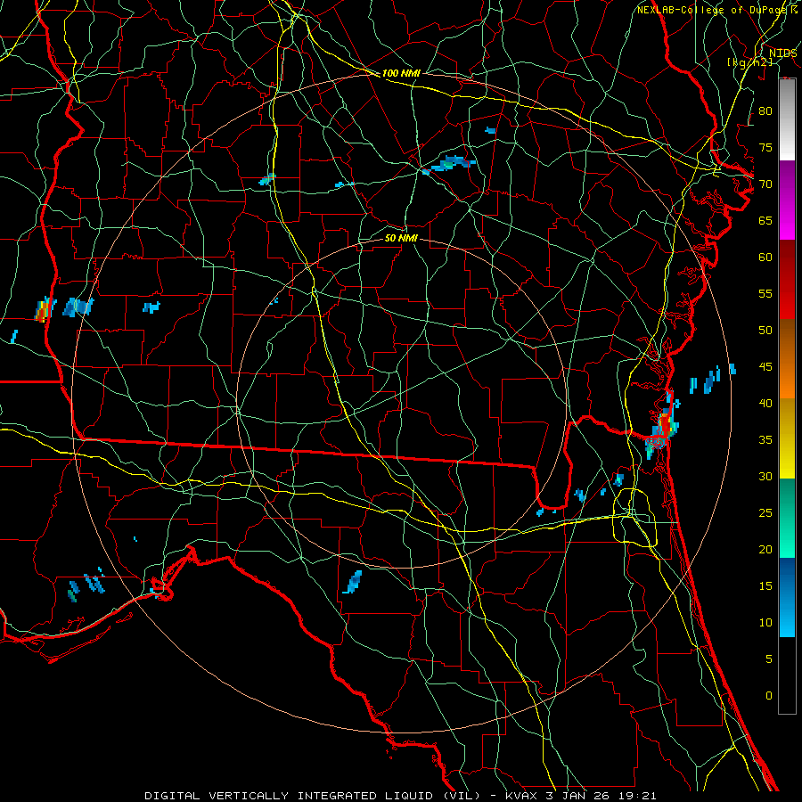Click the NIDS label above the scale
This screenshot has width=802, height=802.
pyautogui.click(x=783, y=53)
